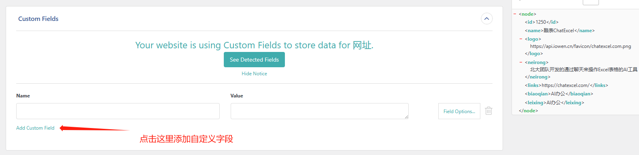
Task: Select the neirong description text
Action: tap(584, 70)
